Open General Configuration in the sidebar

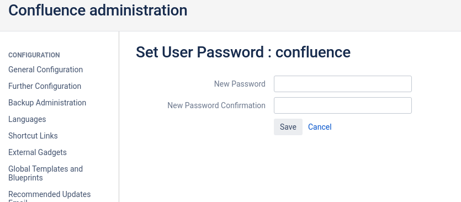46,70
